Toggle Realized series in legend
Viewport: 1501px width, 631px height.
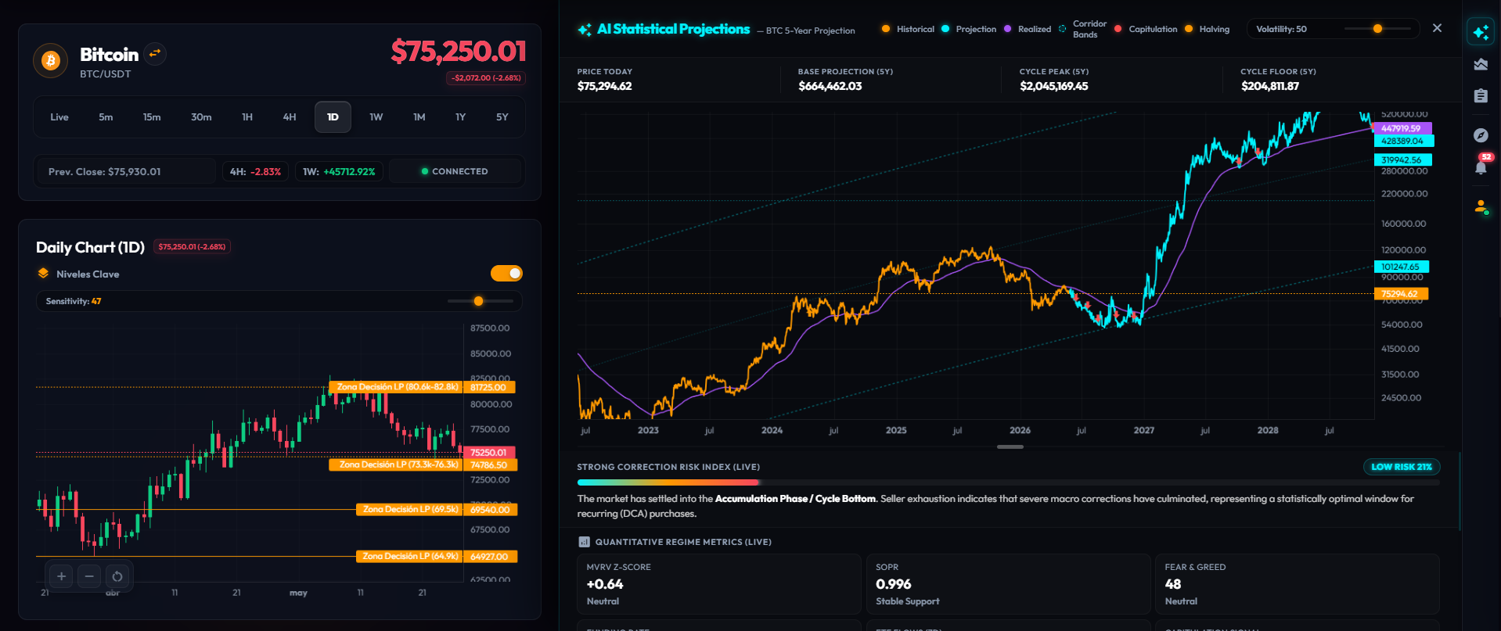click(1028, 29)
